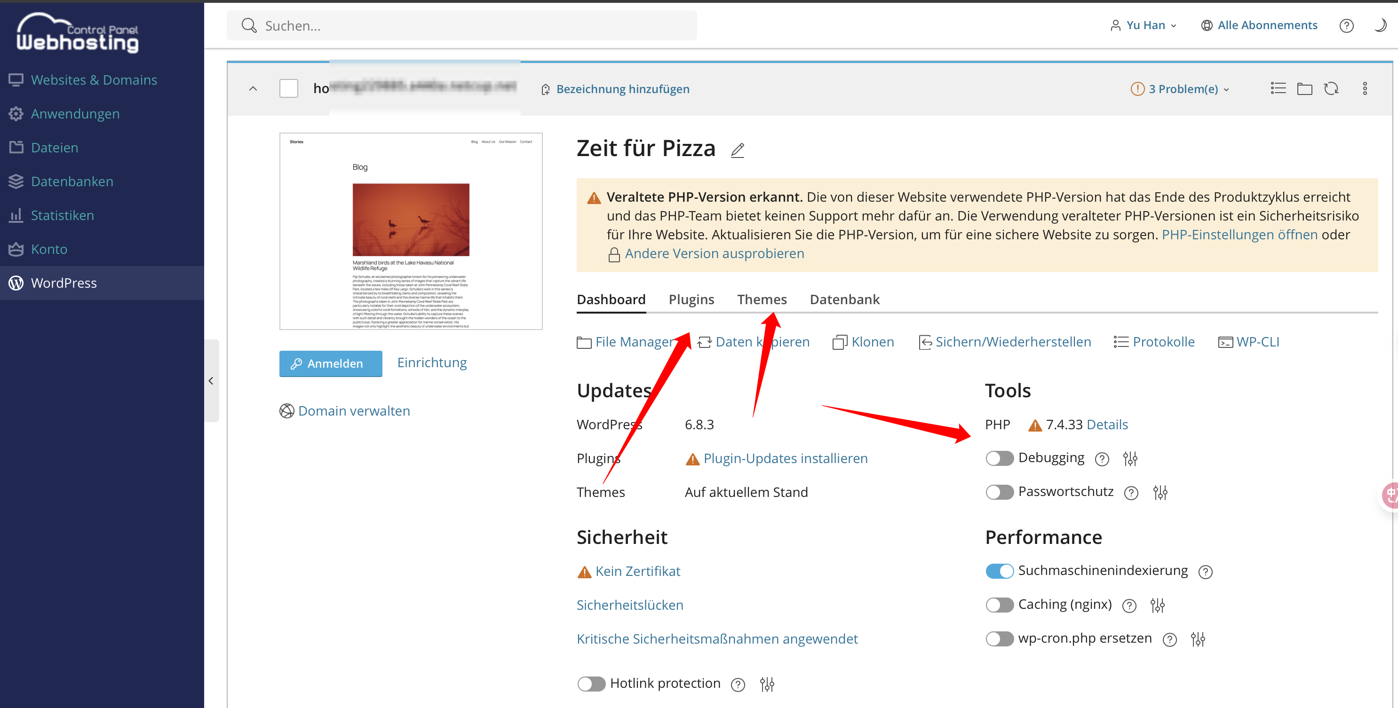Open Plugin-Updates installieren link

coord(785,458)
